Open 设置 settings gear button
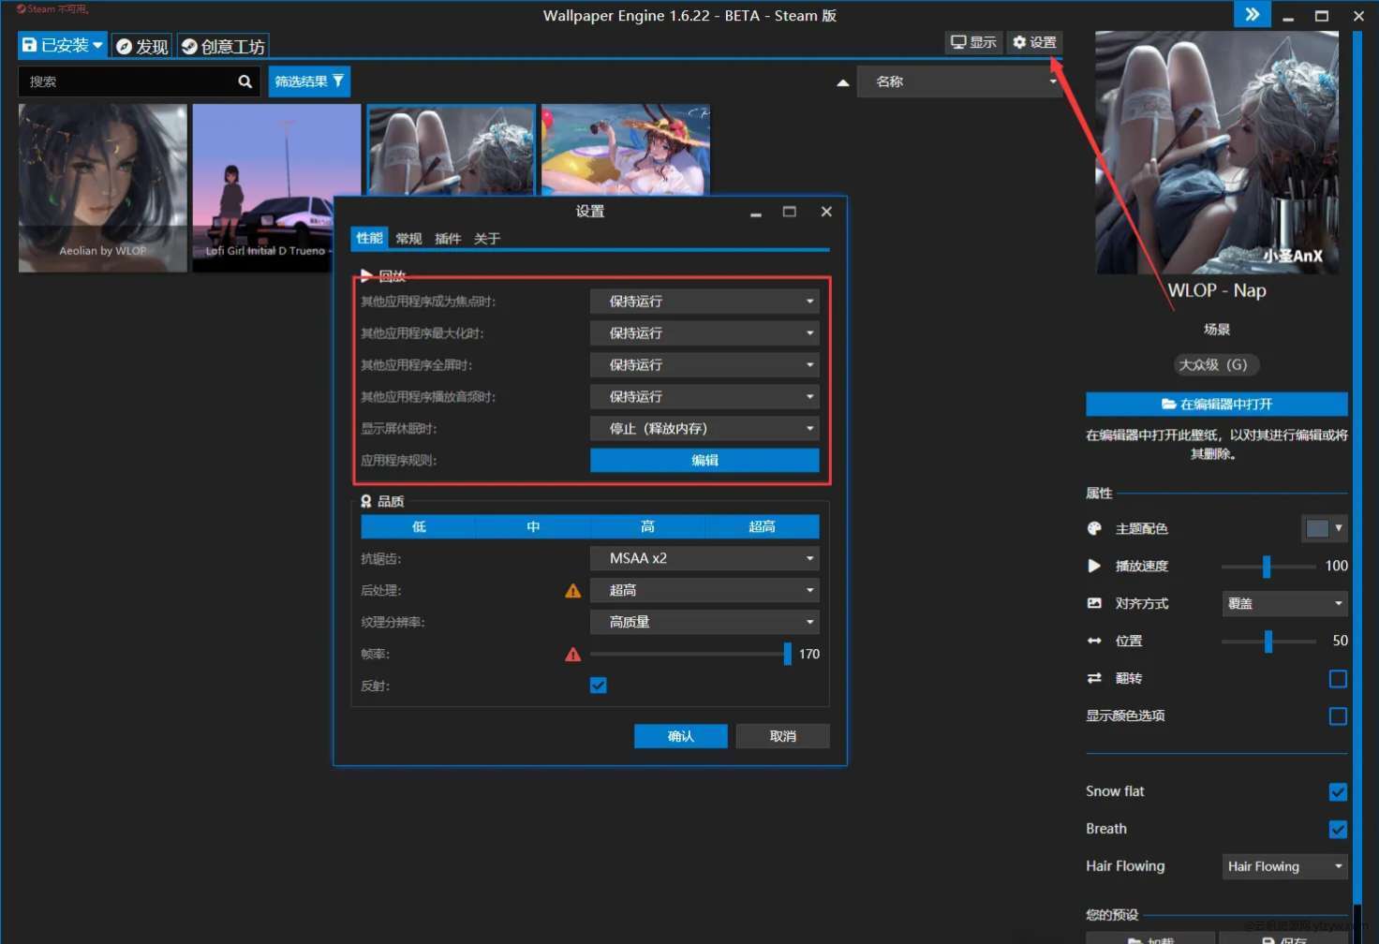The height and width of the screenshot is (944, 1379). tap(1034, 42)
